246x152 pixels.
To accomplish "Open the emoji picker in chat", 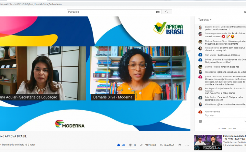I will [200, 121].
